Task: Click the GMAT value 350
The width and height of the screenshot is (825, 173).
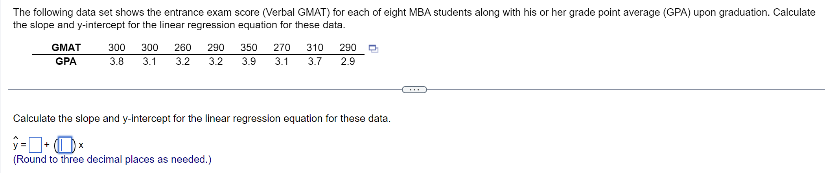Action: [249, 48]
